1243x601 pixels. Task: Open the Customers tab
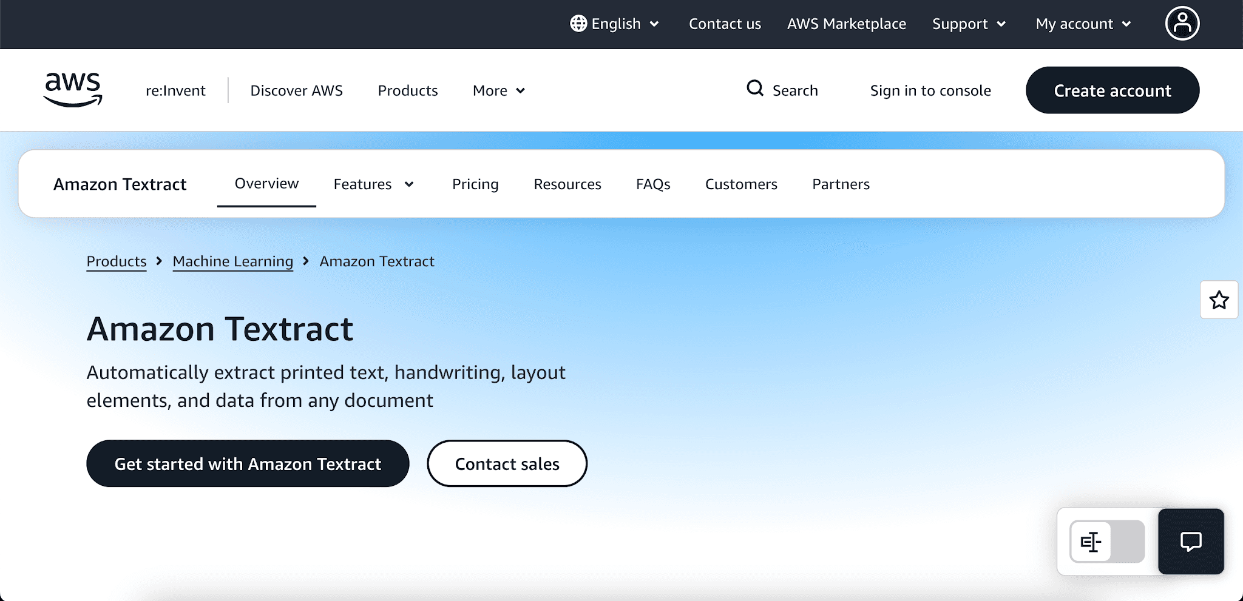[741, 184]
